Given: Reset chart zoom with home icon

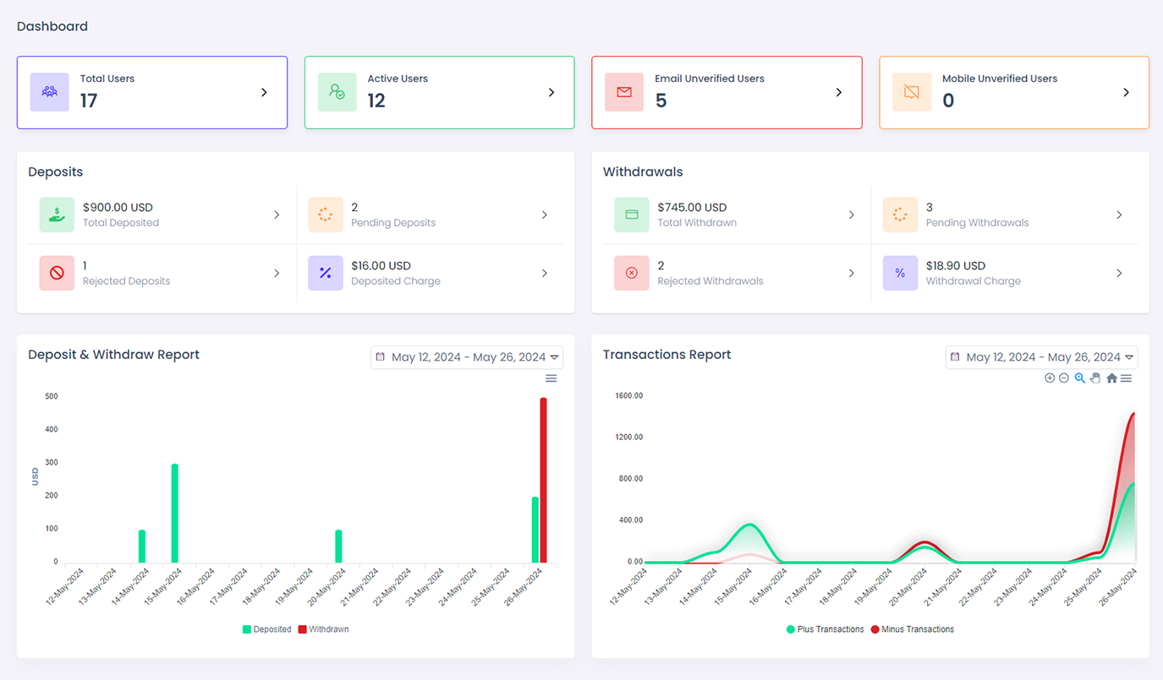Looking at the screenshot, I should [x=1111, y=378].
